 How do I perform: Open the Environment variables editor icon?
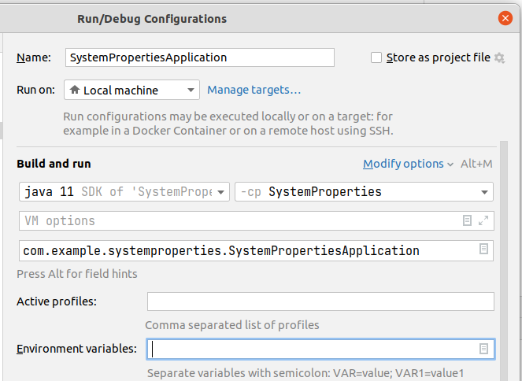tap(483, 349)
